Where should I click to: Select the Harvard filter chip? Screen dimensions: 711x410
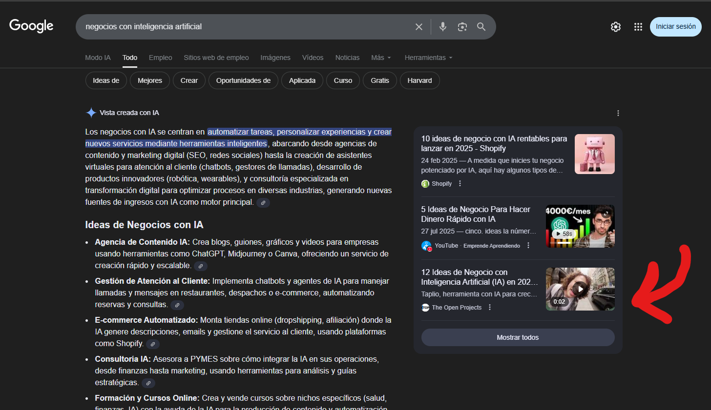(x=420, y=80)
